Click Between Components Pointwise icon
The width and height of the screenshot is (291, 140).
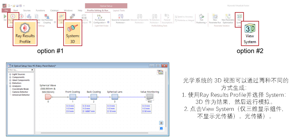click(139, 16)
